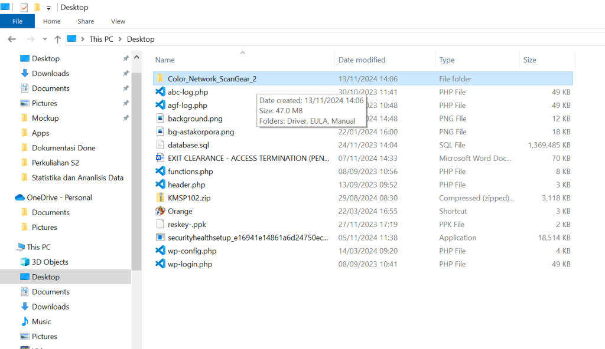The image size is (605, 349).
Task: Click the EXIT CLEARANCE Word document icon
Action: click(160, 158)
